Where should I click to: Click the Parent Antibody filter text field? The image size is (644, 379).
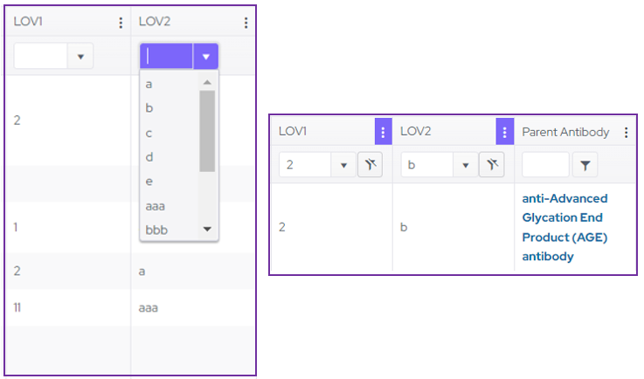click(x=545, y=164)
